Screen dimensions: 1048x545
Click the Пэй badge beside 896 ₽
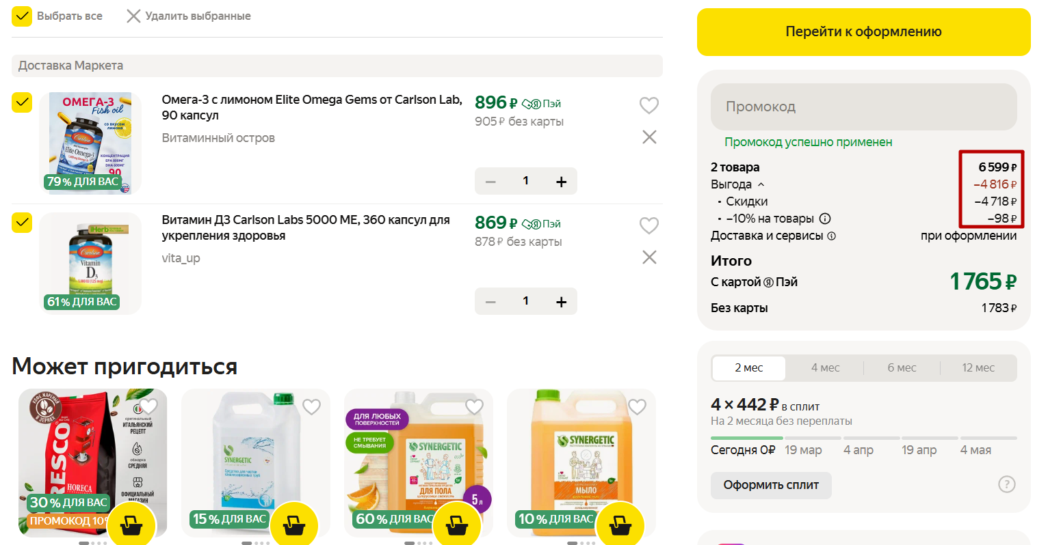click(541, 104)
